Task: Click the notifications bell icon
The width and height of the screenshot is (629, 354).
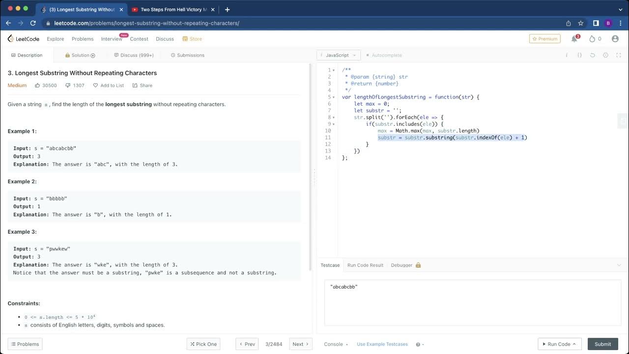Action: (574, 39)
